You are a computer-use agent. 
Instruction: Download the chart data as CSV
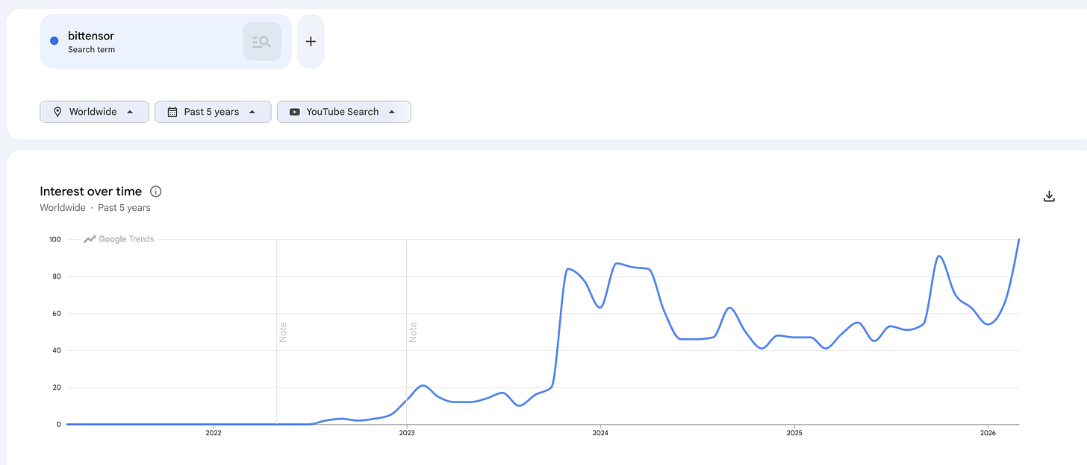1049,197
